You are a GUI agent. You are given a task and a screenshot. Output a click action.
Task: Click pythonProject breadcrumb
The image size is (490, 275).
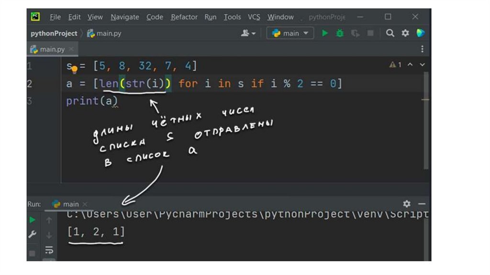[54, 33]
